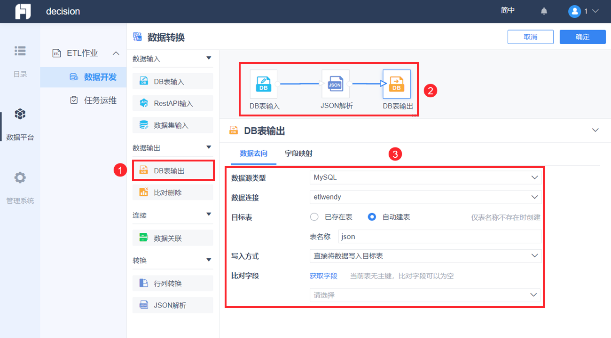Click the 表名称 input field
Viewport: 611px width, 338px height.
pyautogui.click(x=440, y=237)
